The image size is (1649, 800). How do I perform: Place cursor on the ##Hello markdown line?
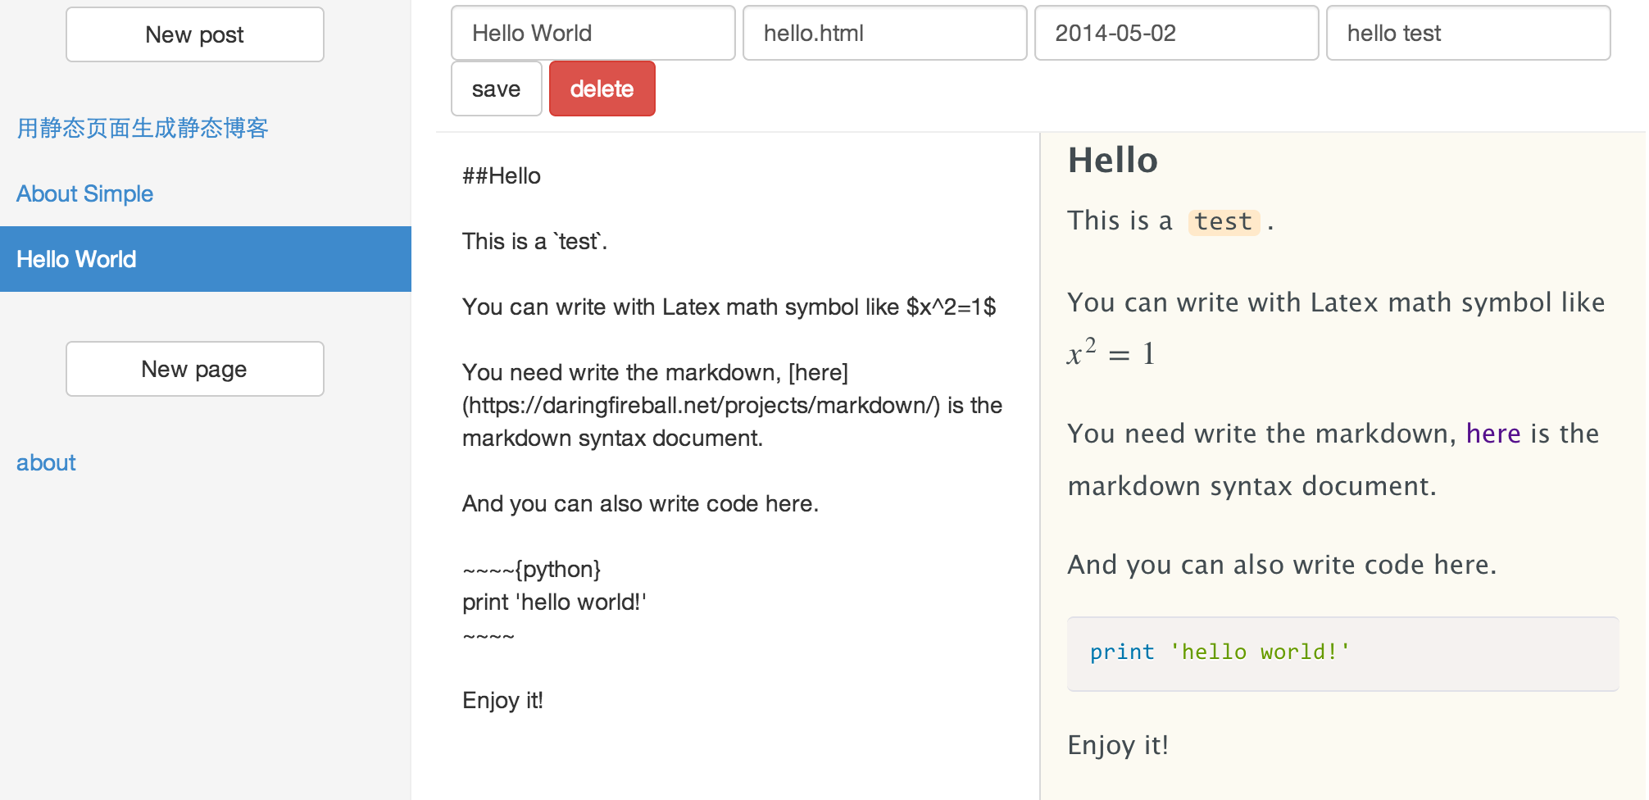point(502,175)
